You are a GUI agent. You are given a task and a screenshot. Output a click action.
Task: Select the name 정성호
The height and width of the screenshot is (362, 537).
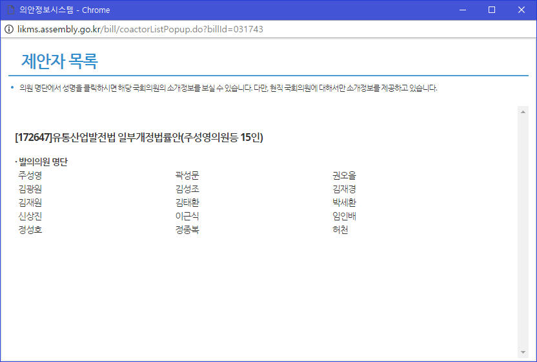point(30,229)
